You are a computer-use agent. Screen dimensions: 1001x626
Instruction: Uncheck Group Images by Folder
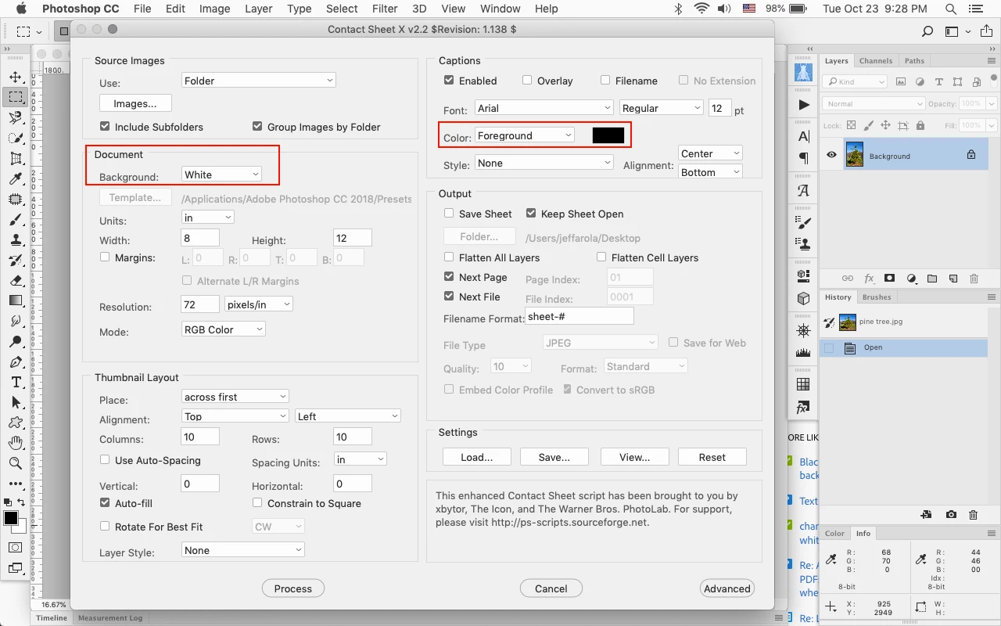[x=257, y=126]
